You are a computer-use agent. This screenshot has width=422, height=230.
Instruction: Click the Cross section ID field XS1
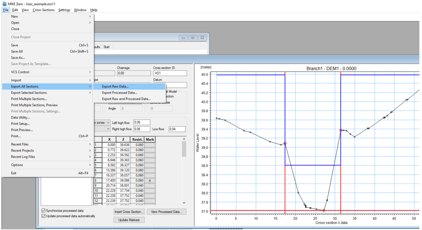tap(170, 73)
